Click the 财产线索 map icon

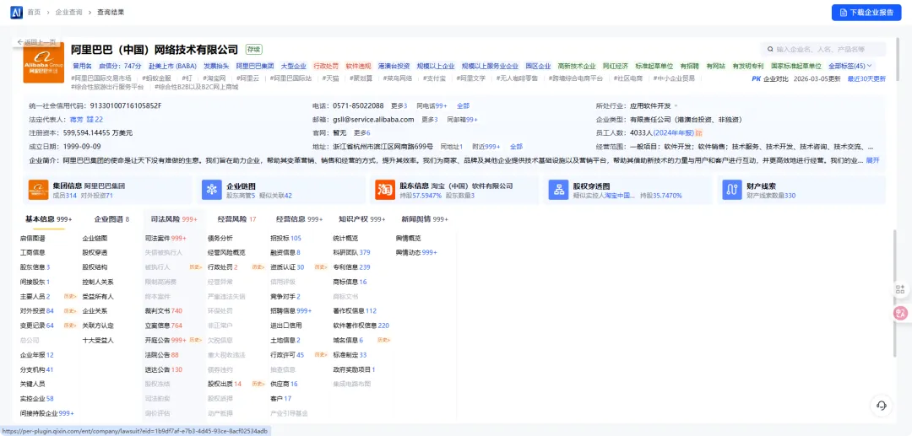731,190
